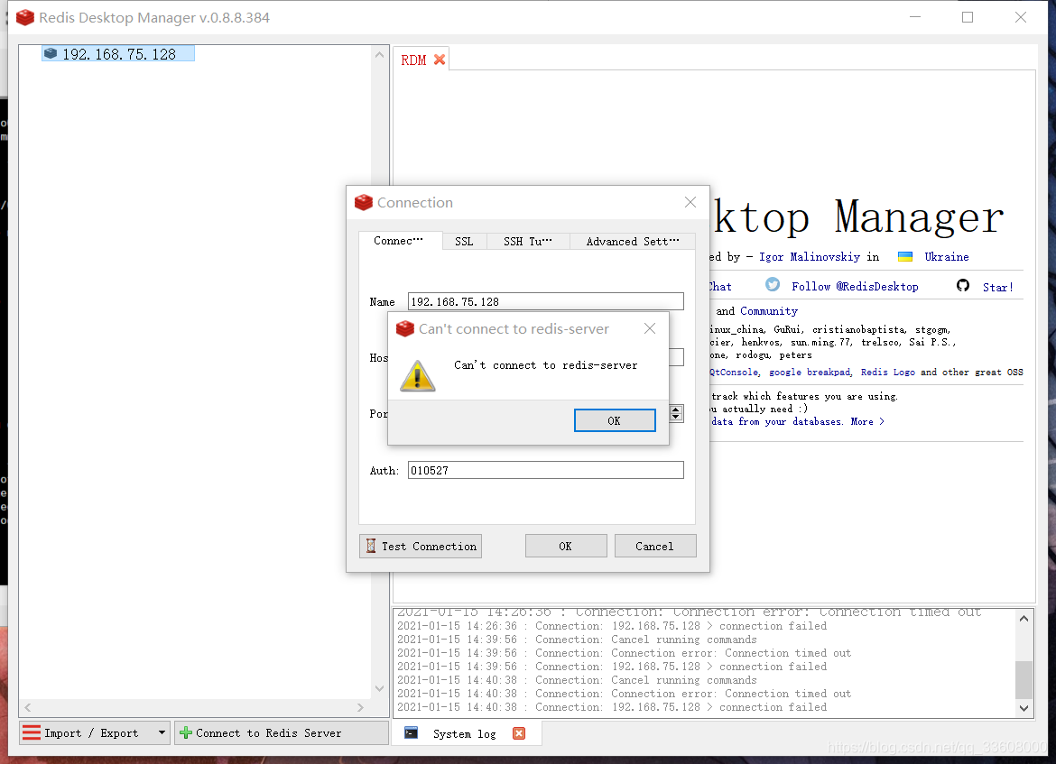Cancel the Connection dialog

point(654,546)
